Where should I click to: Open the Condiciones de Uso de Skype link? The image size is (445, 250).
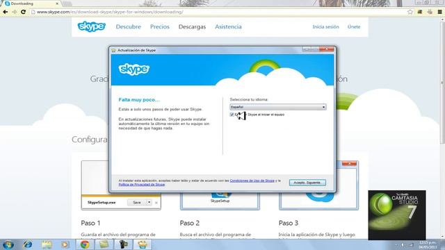(252, 181)
